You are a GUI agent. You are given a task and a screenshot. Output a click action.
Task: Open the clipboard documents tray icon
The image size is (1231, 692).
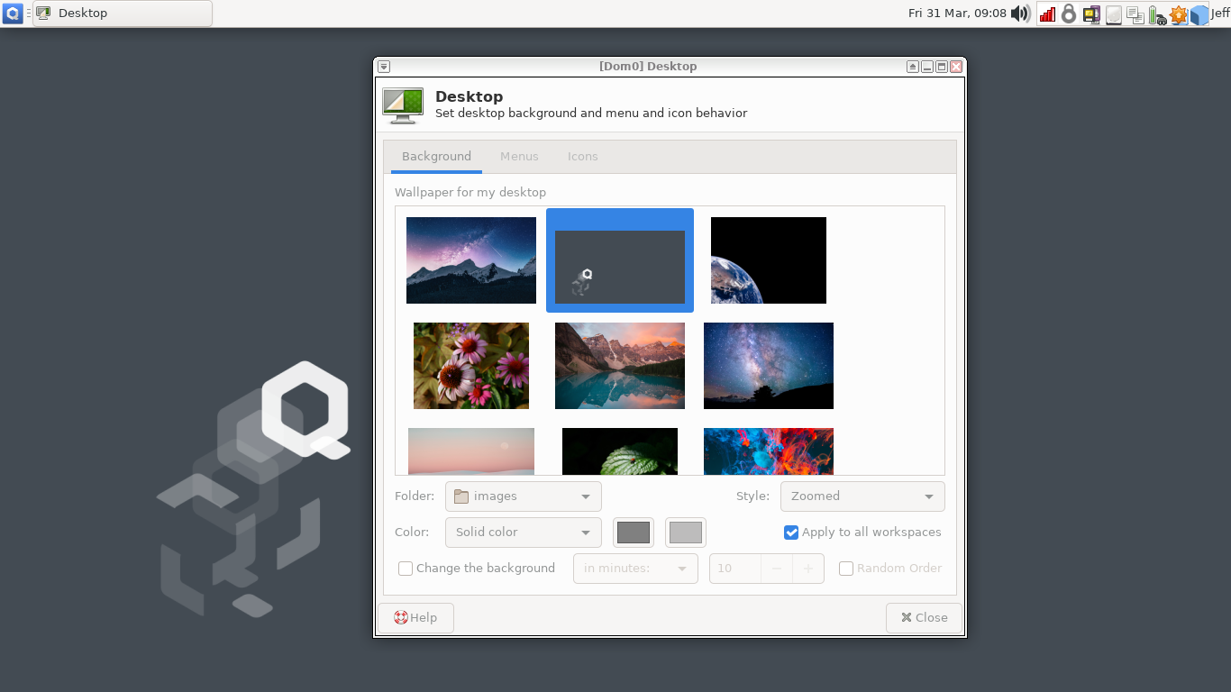coord(1135,14)
